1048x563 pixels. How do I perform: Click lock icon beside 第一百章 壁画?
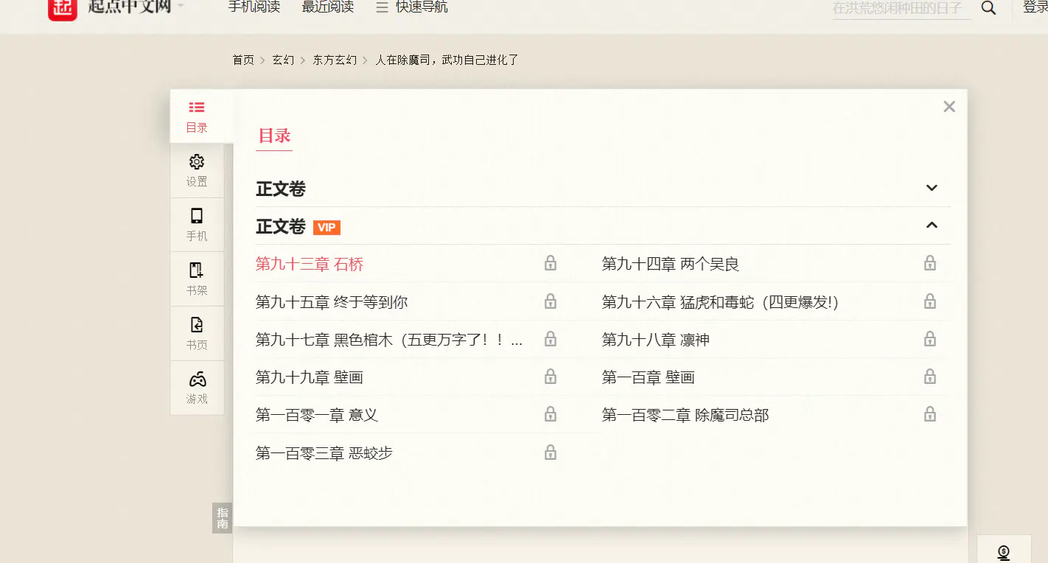coord(930,377)
